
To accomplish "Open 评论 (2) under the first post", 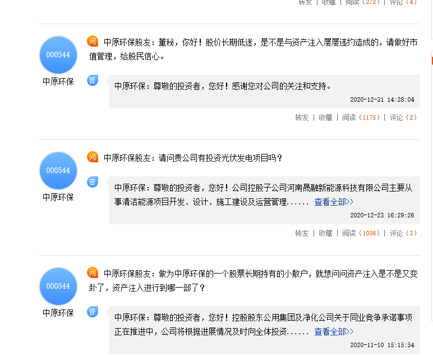I will click(403, 117).
